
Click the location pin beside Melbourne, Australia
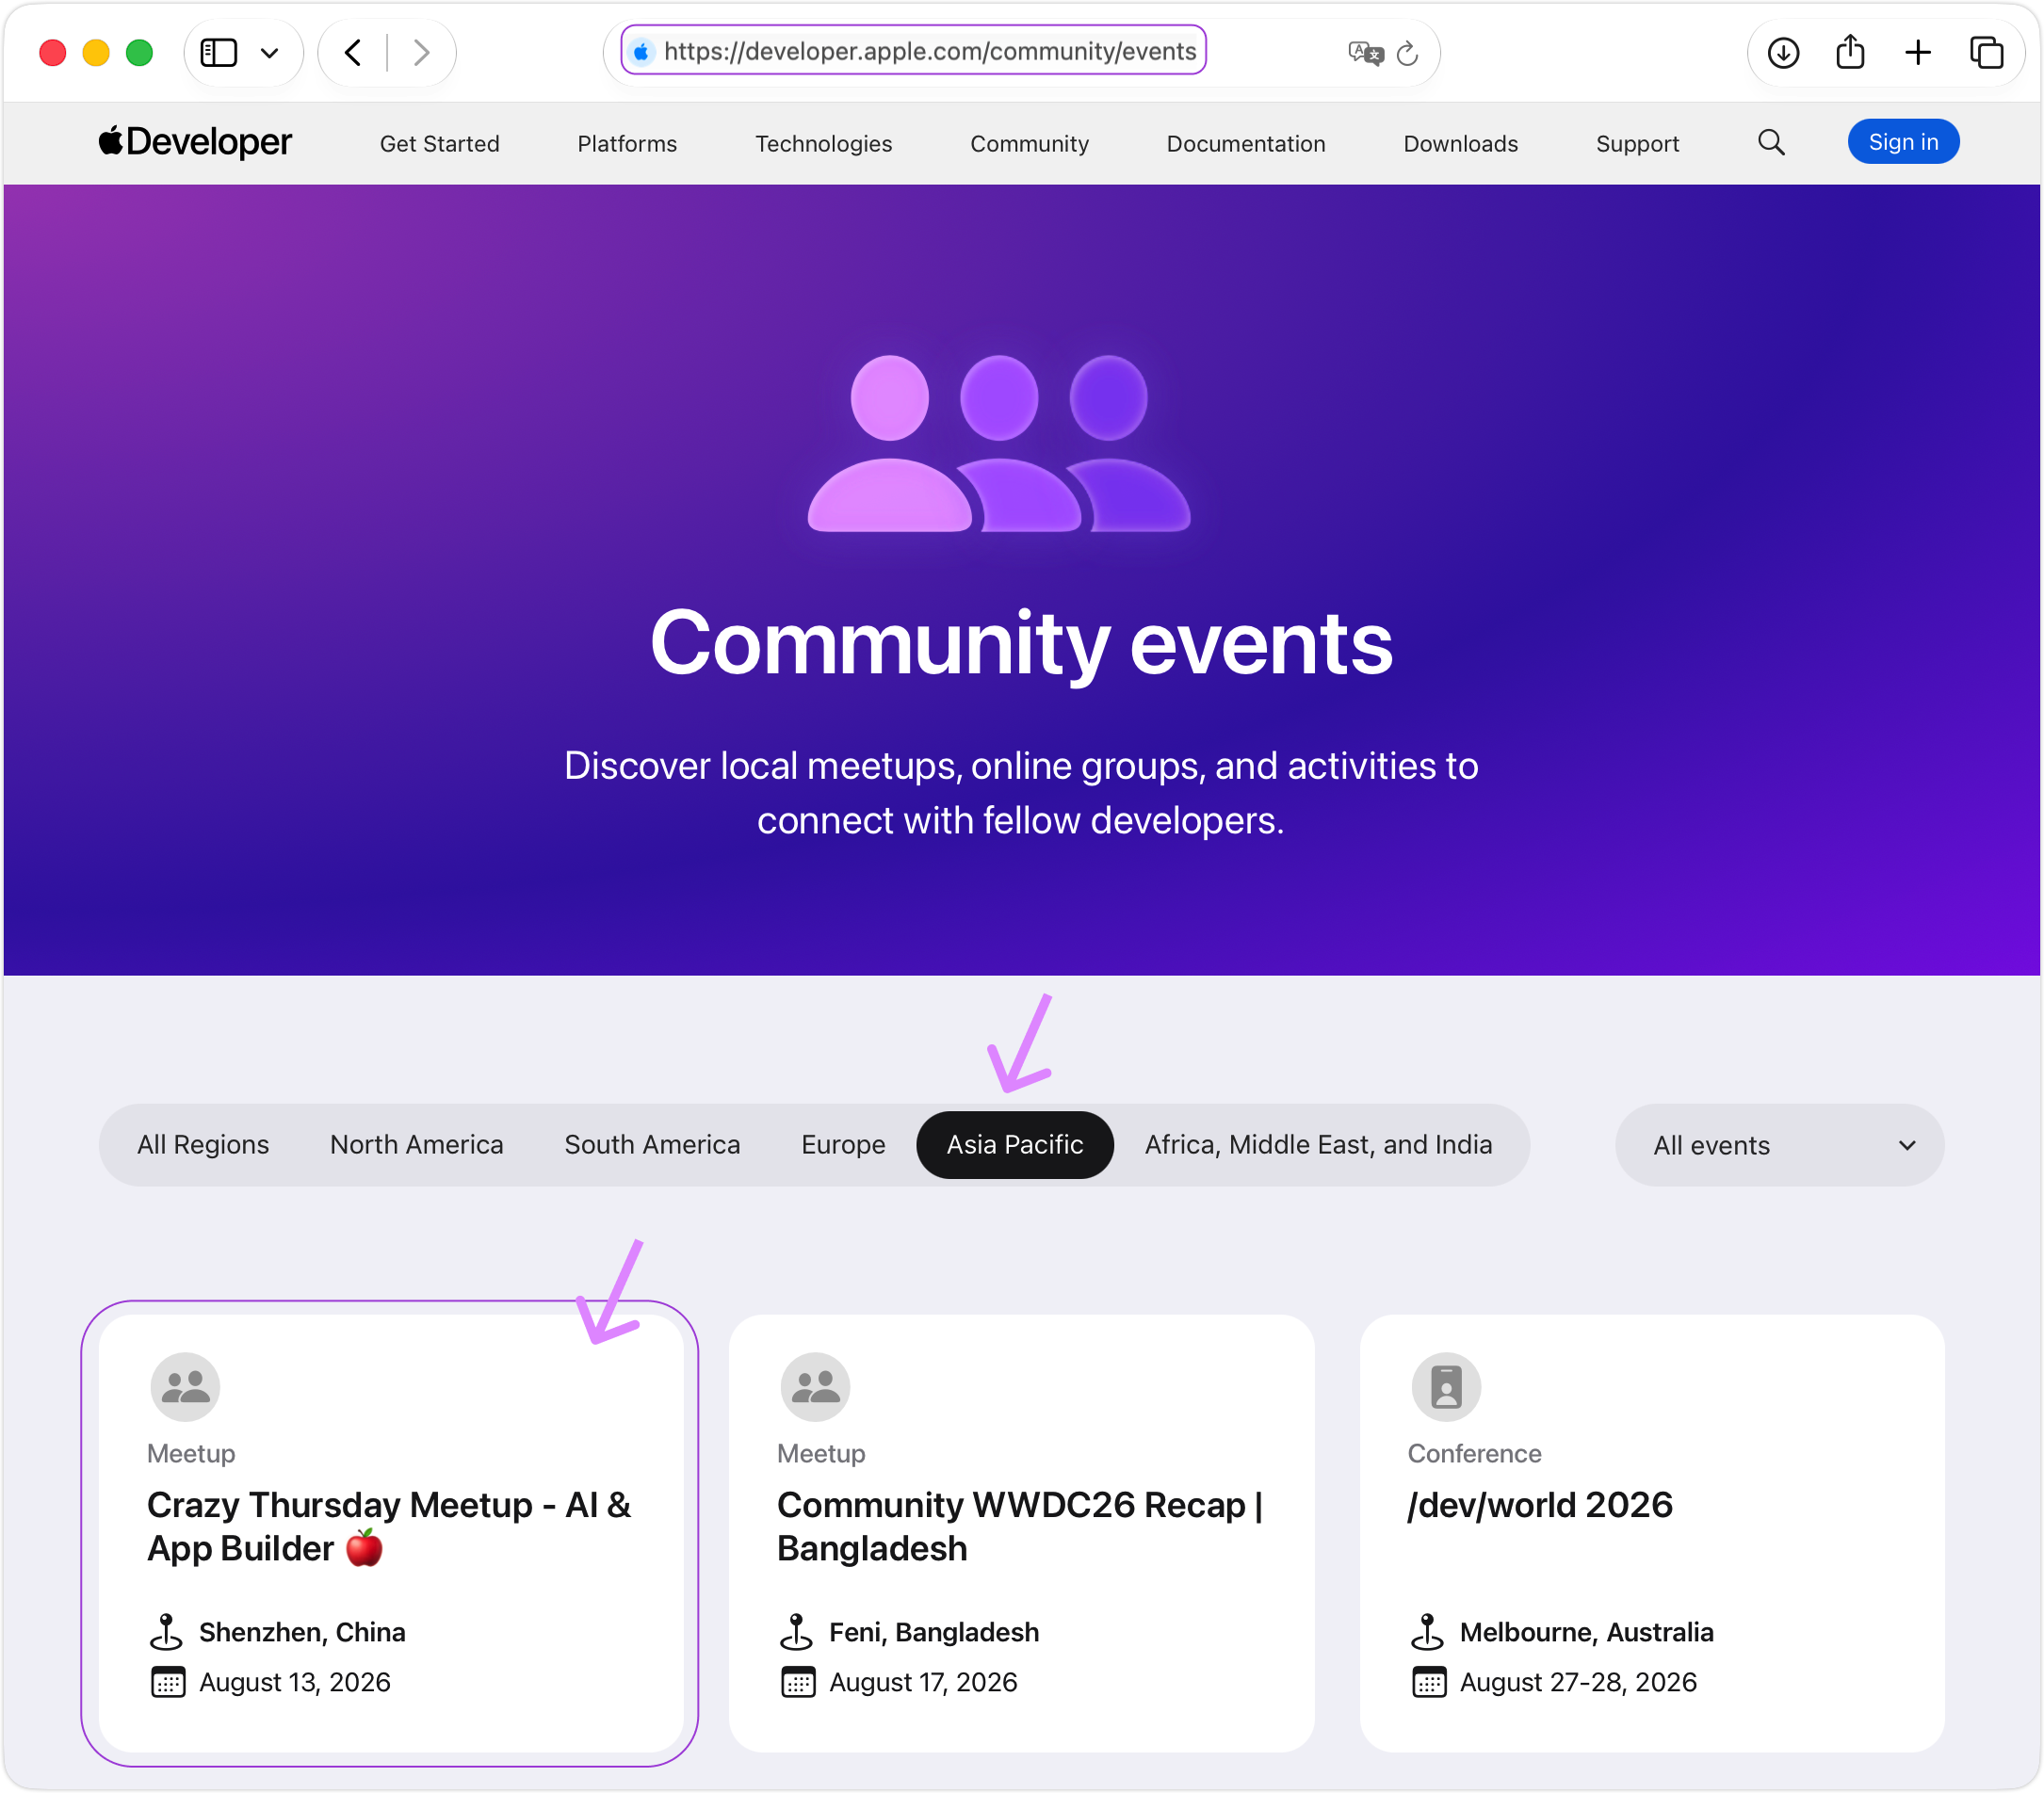[x=1427, y=1631]
